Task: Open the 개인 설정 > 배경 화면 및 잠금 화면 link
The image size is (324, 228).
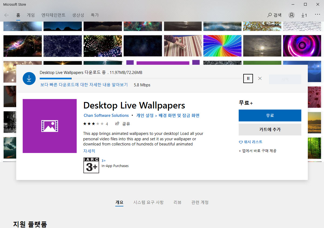Action: (168, 115)
